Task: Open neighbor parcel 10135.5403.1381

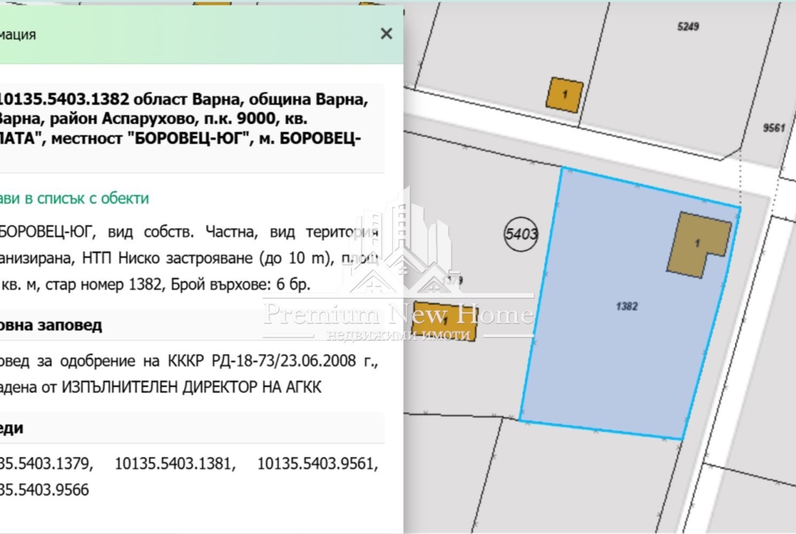Action: pos(175,465)
